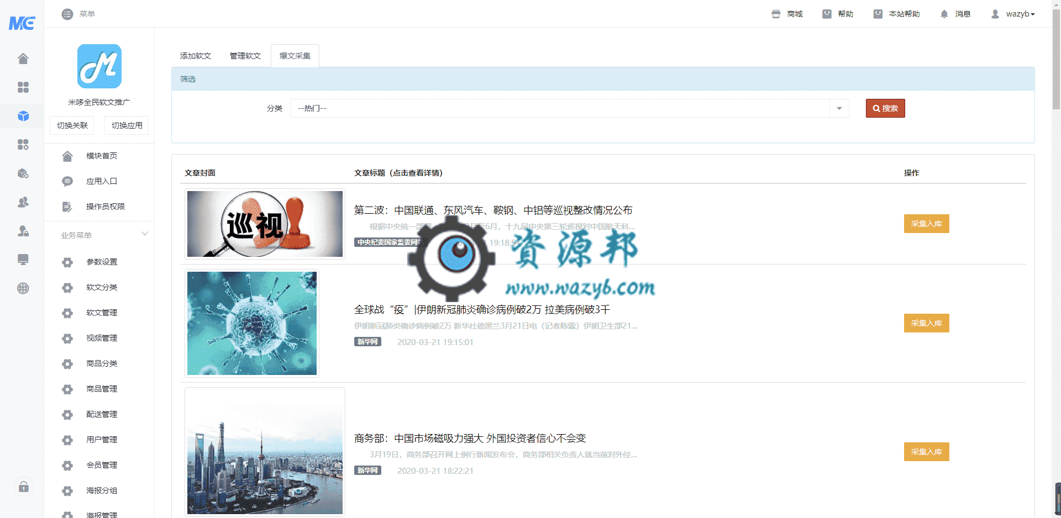The height and width of the screenshot is (518, 1061).
Task: Click the 操作员权限 document icon
Action: pyautogui.click(x=67, y=207)
